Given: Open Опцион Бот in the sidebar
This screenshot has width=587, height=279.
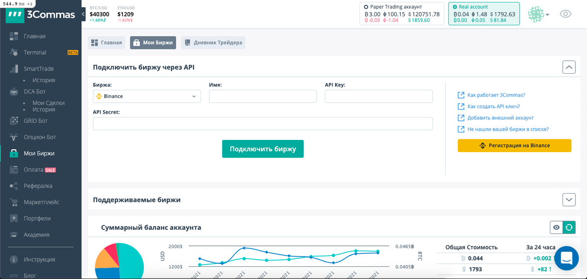Looking at the screenshot, I should point(40,137).
